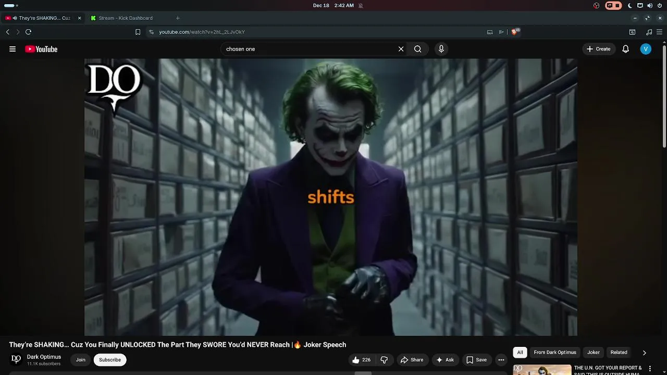Image resolution: width=667 pixels, height=375 pixels.
Task: Dislike the video with thumbs down
Action: [x=384, y=360]
